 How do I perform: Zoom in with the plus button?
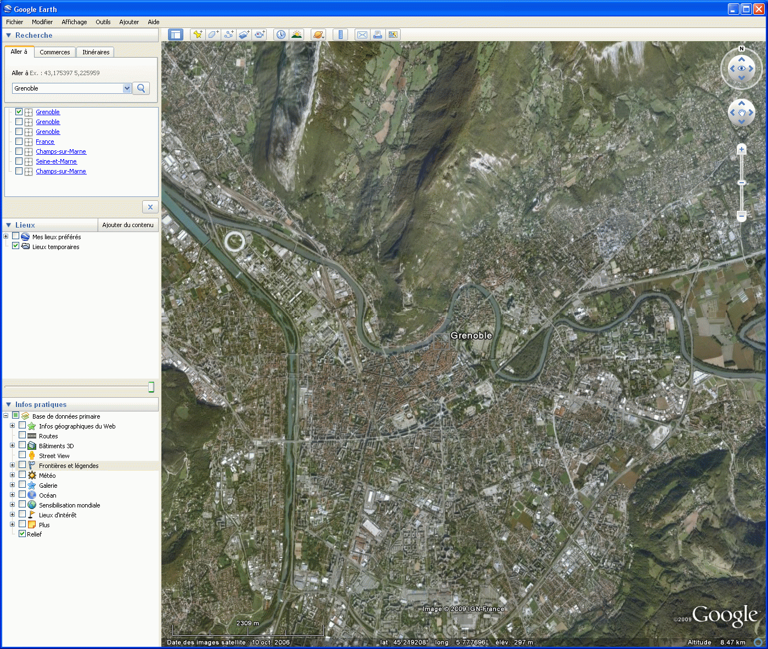[x=742, y=149]
